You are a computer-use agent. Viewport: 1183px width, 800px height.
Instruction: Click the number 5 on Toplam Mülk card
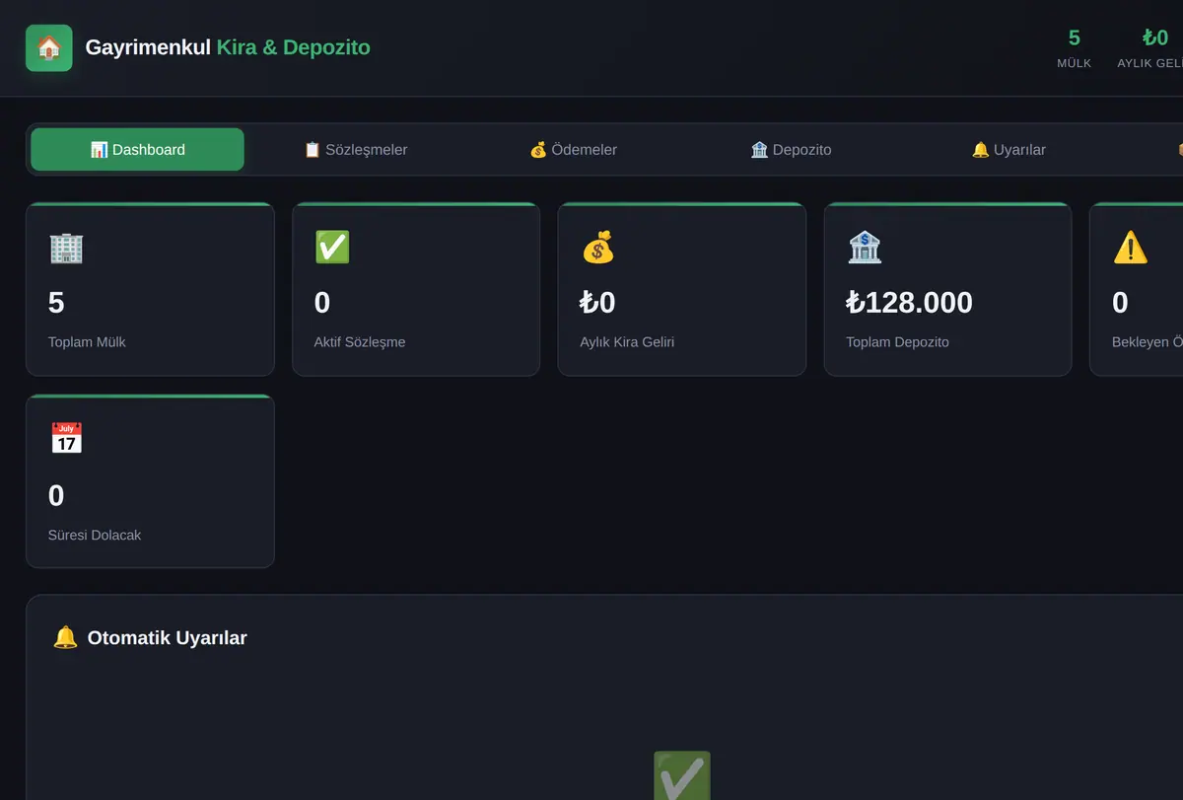point(56,302)
